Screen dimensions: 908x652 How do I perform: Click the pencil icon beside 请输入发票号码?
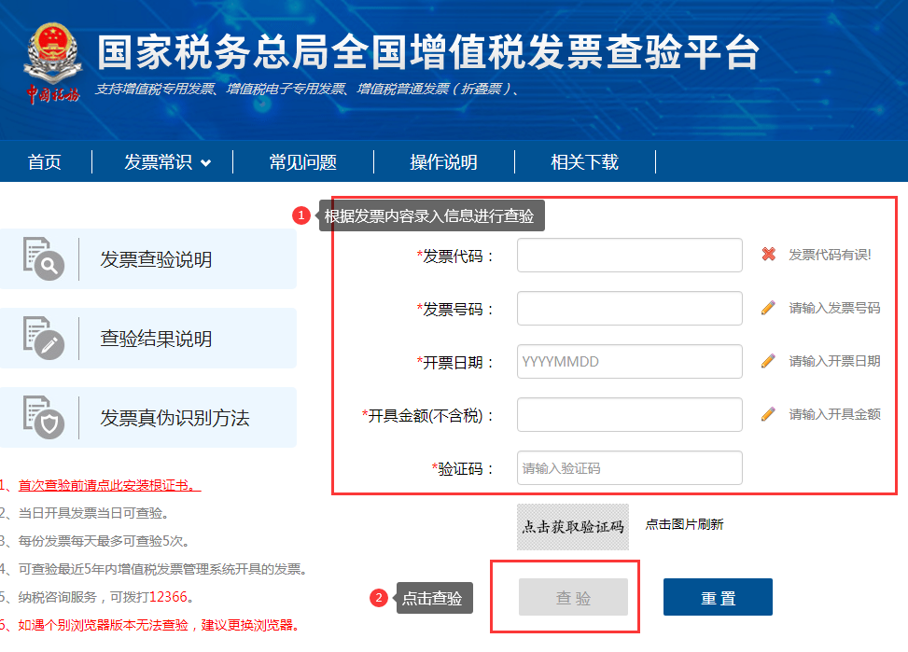(769, 308)
